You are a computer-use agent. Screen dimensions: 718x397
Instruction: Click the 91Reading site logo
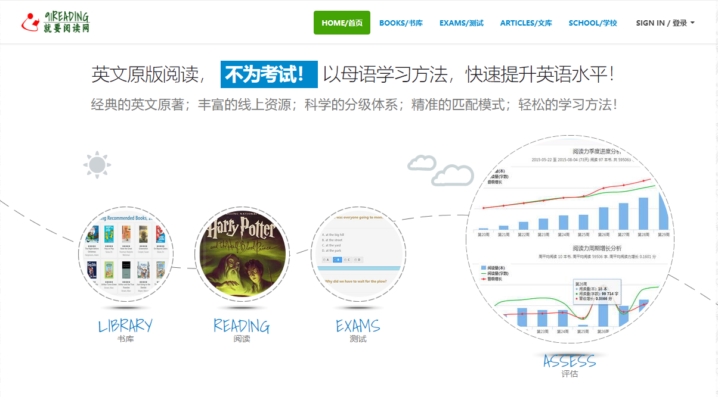[55, 22]
